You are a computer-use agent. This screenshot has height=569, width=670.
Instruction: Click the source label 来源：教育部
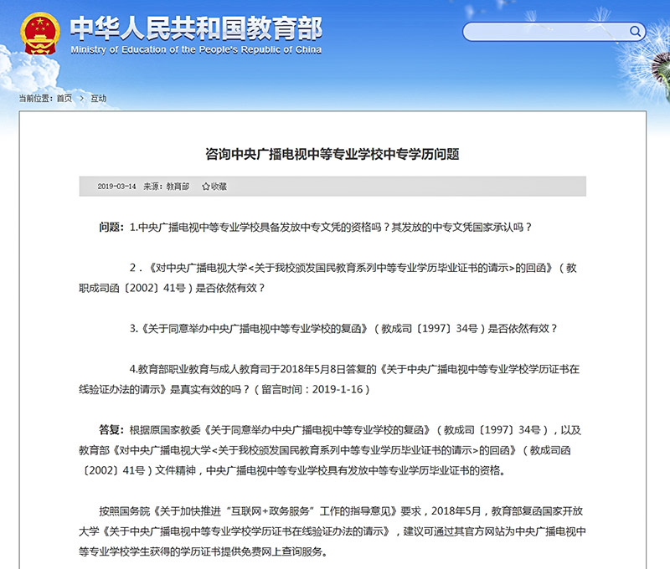[x=166, y=187]
